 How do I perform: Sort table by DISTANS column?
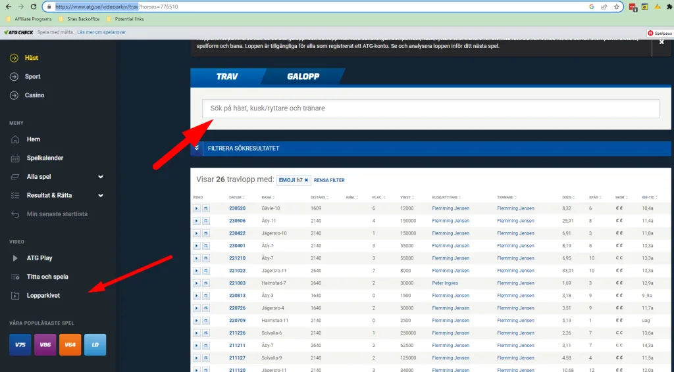321,197
